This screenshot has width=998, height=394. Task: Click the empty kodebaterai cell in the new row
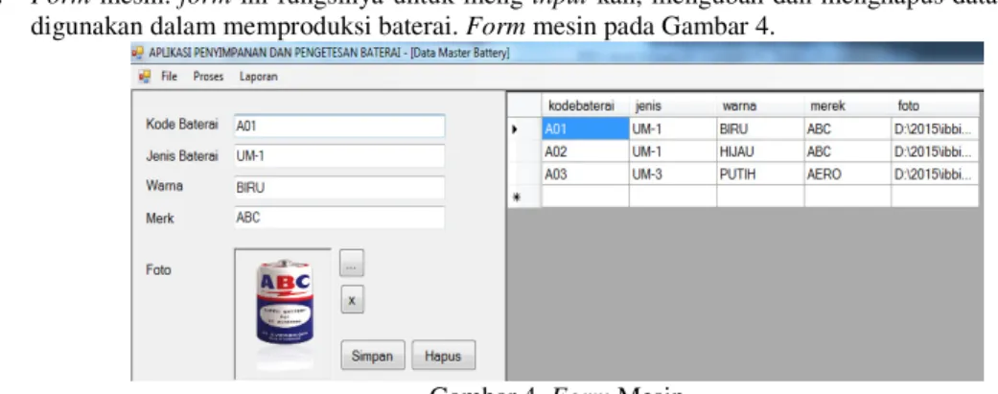click(586, 197)
